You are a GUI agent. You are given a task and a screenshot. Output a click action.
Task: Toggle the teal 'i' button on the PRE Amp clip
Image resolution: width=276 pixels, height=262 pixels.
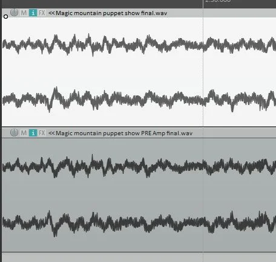(33, 133)
